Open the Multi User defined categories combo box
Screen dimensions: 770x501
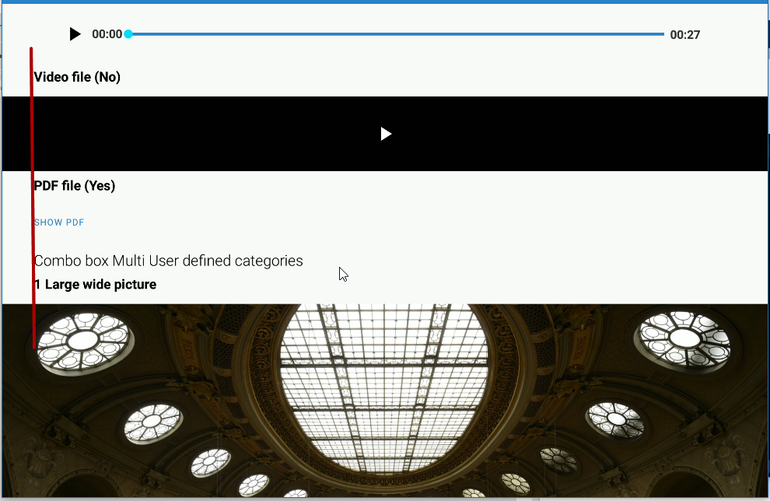(168, 261)
